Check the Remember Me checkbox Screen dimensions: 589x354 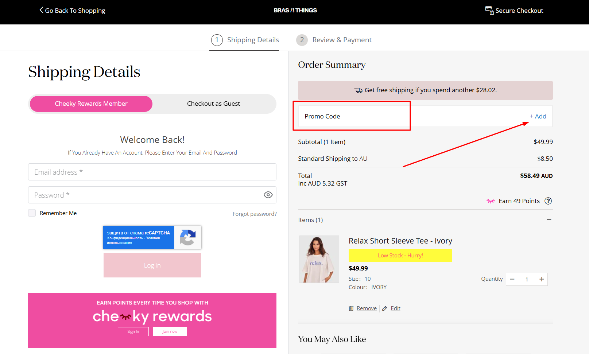(32, 213)
